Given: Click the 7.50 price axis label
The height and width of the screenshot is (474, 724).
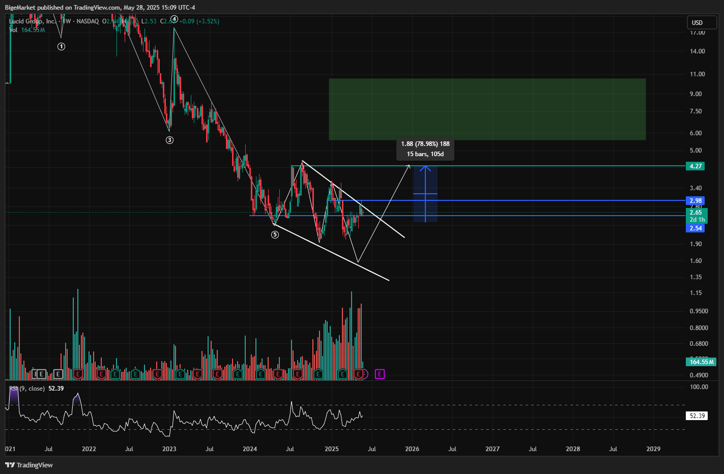Looking at the screenshot, I should click(696, 111).
